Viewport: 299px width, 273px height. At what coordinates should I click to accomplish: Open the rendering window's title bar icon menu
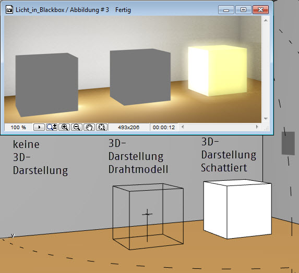tap(9, 9)
